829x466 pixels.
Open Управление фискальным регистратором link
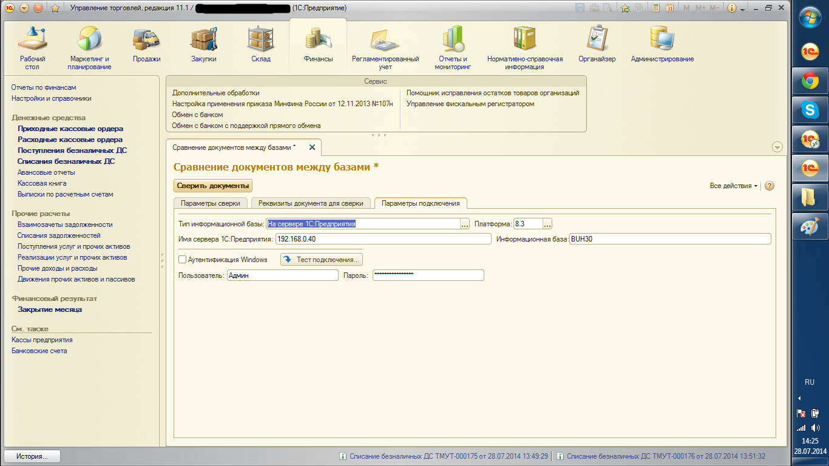[470, 104]
